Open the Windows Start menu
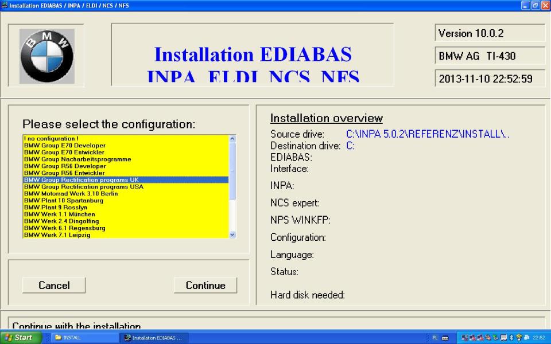Screen dimensions: 551x344 [21, 338]
